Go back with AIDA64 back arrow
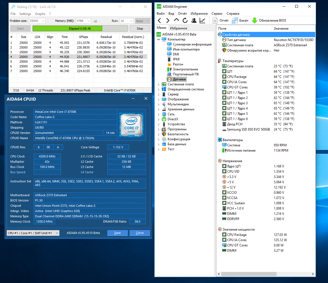The image size is (328, 283). point(159,21)
